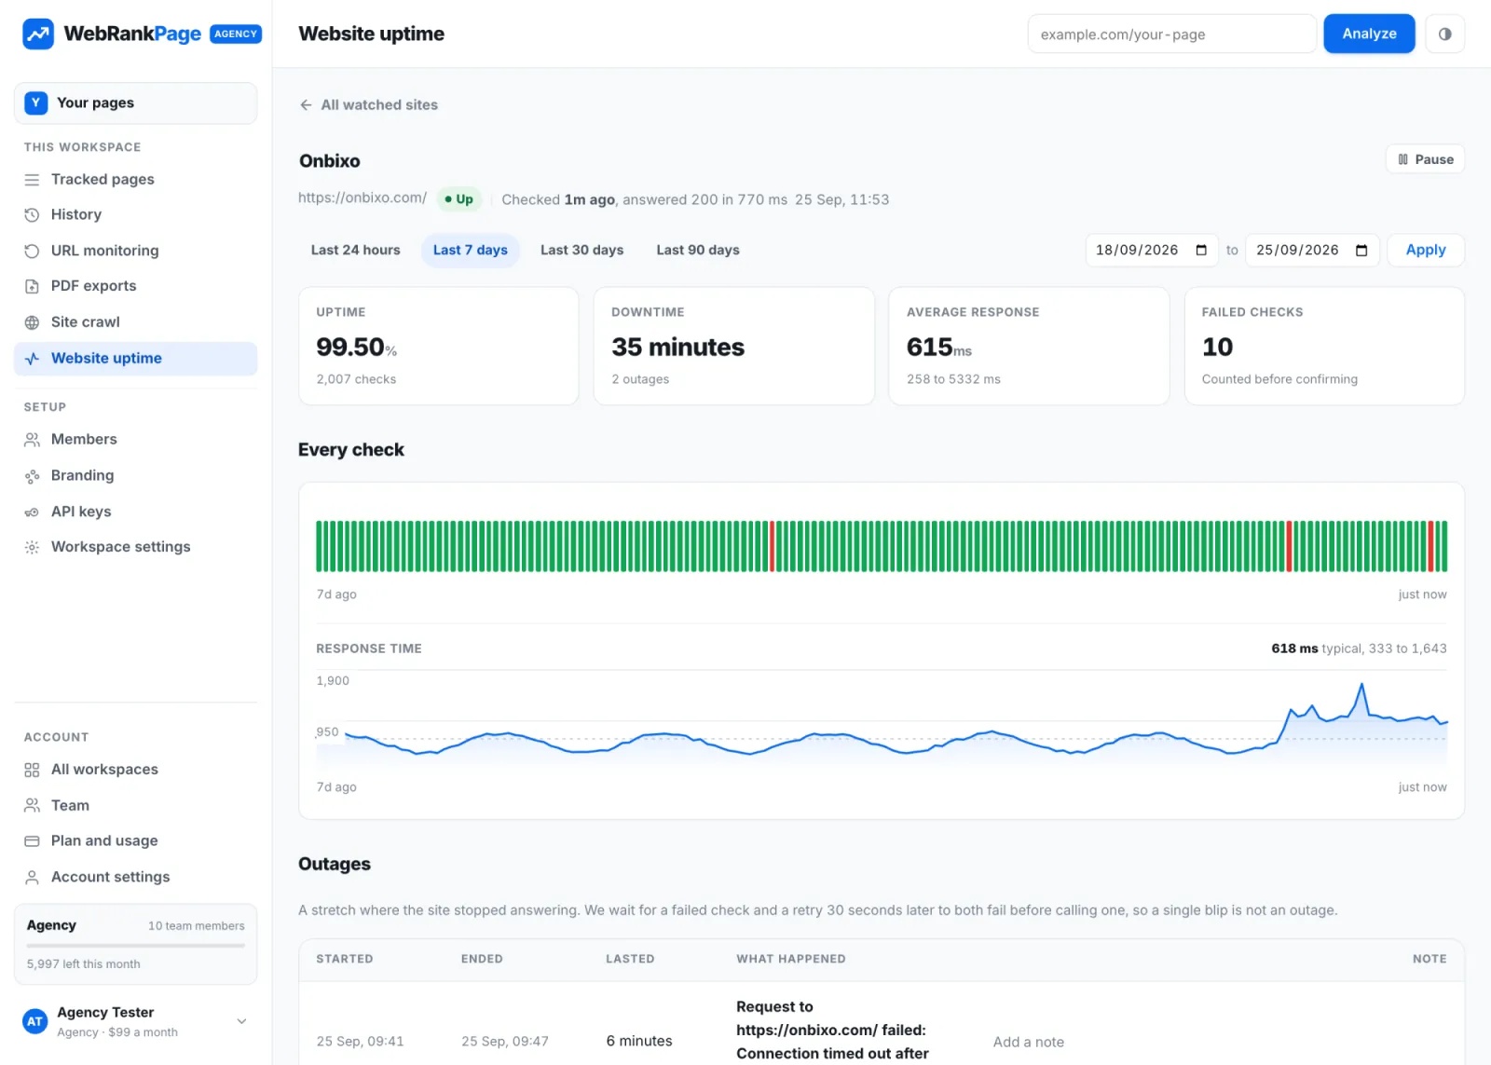1491x1065 pixels.
Task: Click the back arrow beside All watched sites
Action: point(306,105)
